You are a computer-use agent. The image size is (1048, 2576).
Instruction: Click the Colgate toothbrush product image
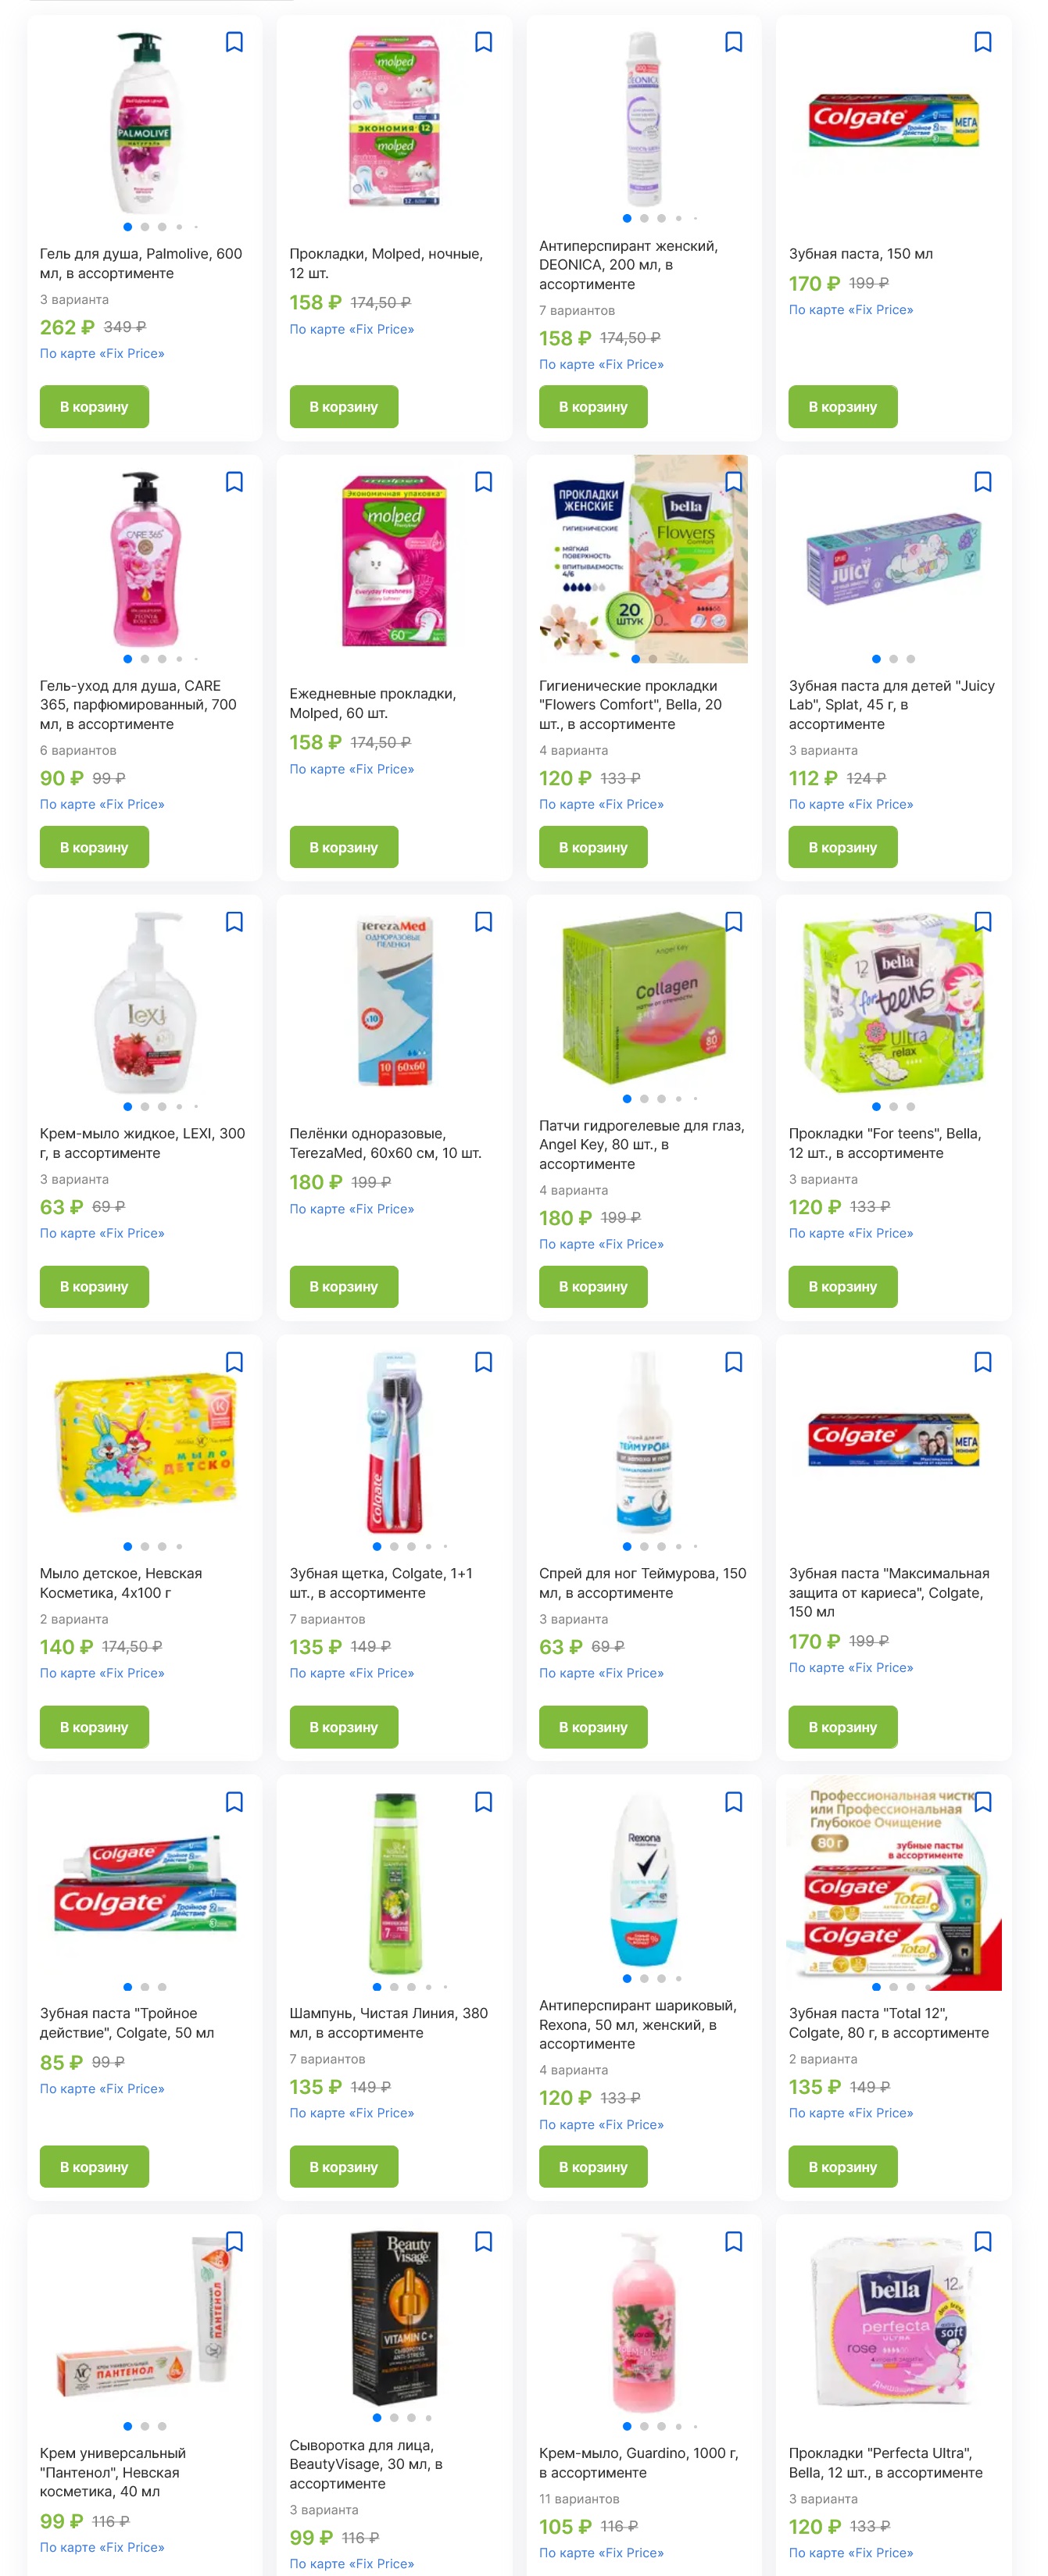tap(394, 1442)
